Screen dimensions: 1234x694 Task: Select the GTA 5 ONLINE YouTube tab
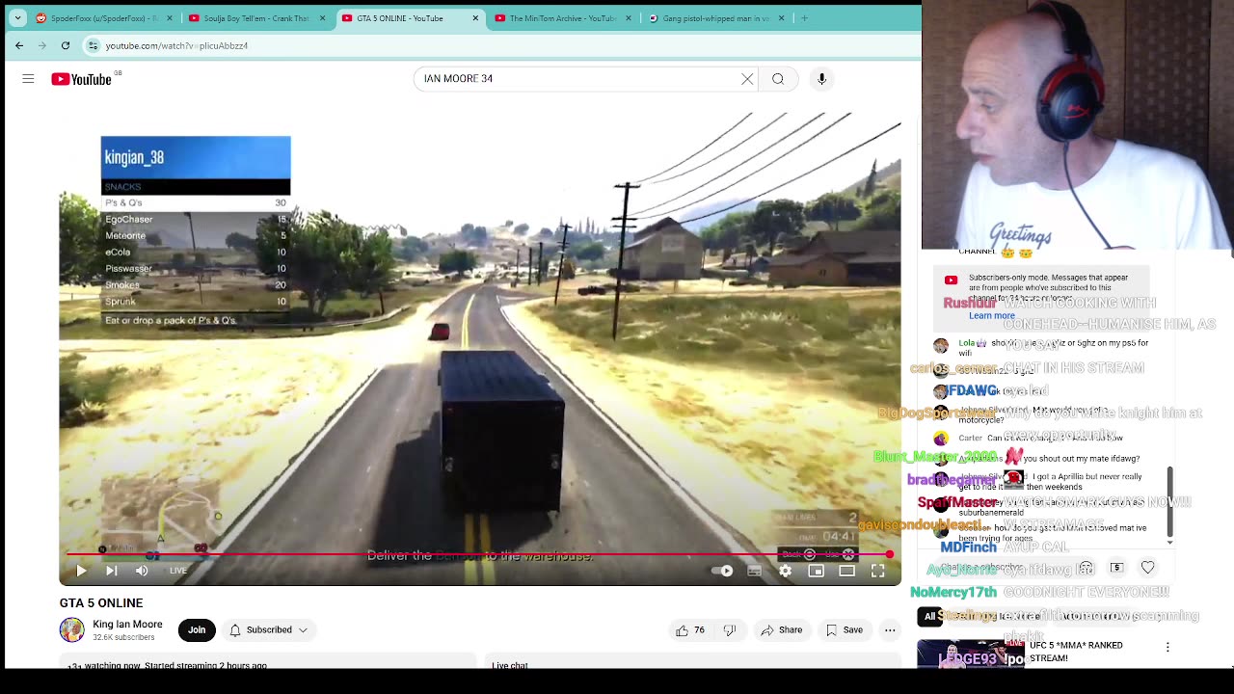tap(410, 17)
